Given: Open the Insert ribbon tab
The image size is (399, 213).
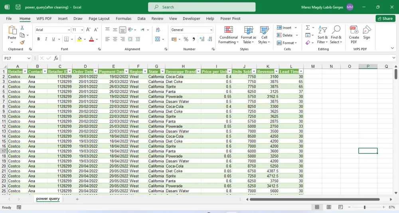Looking at the screenshot, I should tap(63, 19).
